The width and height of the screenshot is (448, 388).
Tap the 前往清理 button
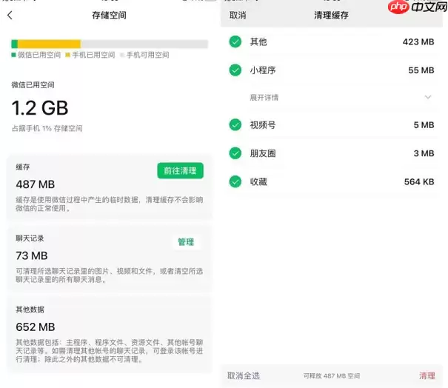(x=180, y=170)
